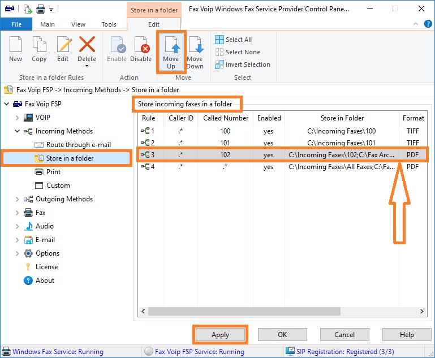The width and height of the screenshot is (435, 358).
Task: Select rule 1 for called number 100
Action: [x=282, y=131]
